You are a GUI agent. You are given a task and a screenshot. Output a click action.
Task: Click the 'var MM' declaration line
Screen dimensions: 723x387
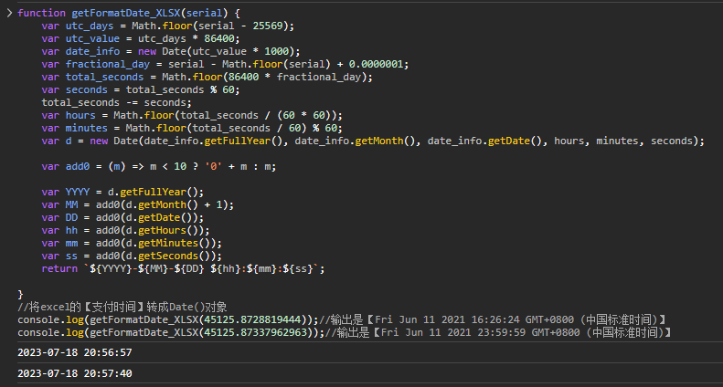[x=138, y=204]
